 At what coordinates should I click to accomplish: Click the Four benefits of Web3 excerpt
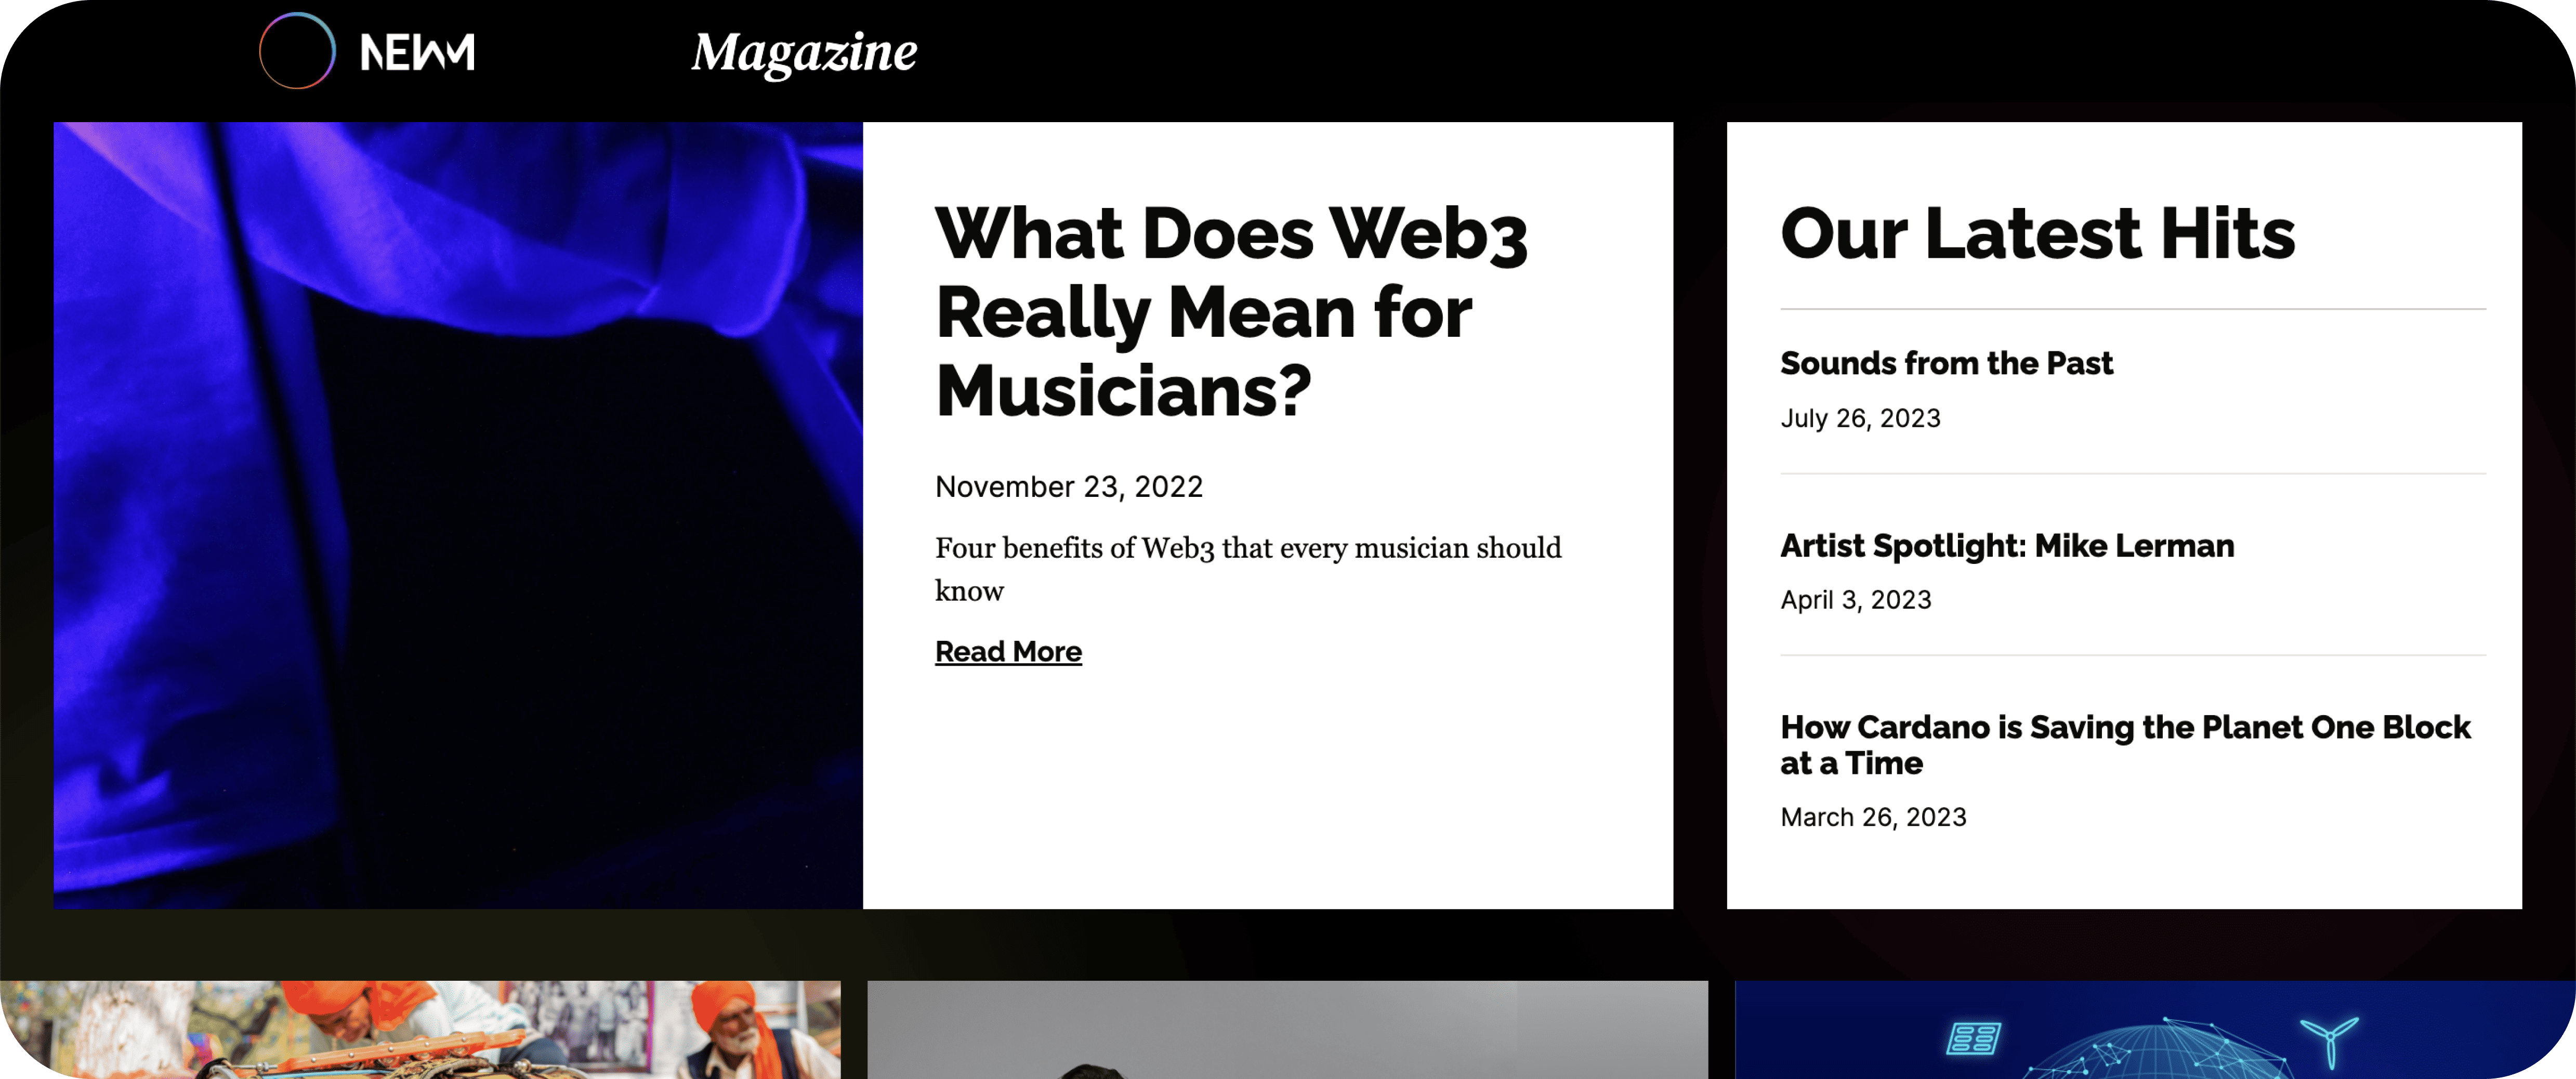[x=1248, y=569]
